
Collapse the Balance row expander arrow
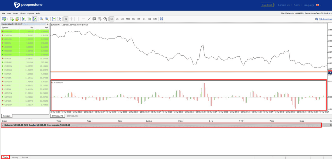pyautogui.click(x=3, y=125)
